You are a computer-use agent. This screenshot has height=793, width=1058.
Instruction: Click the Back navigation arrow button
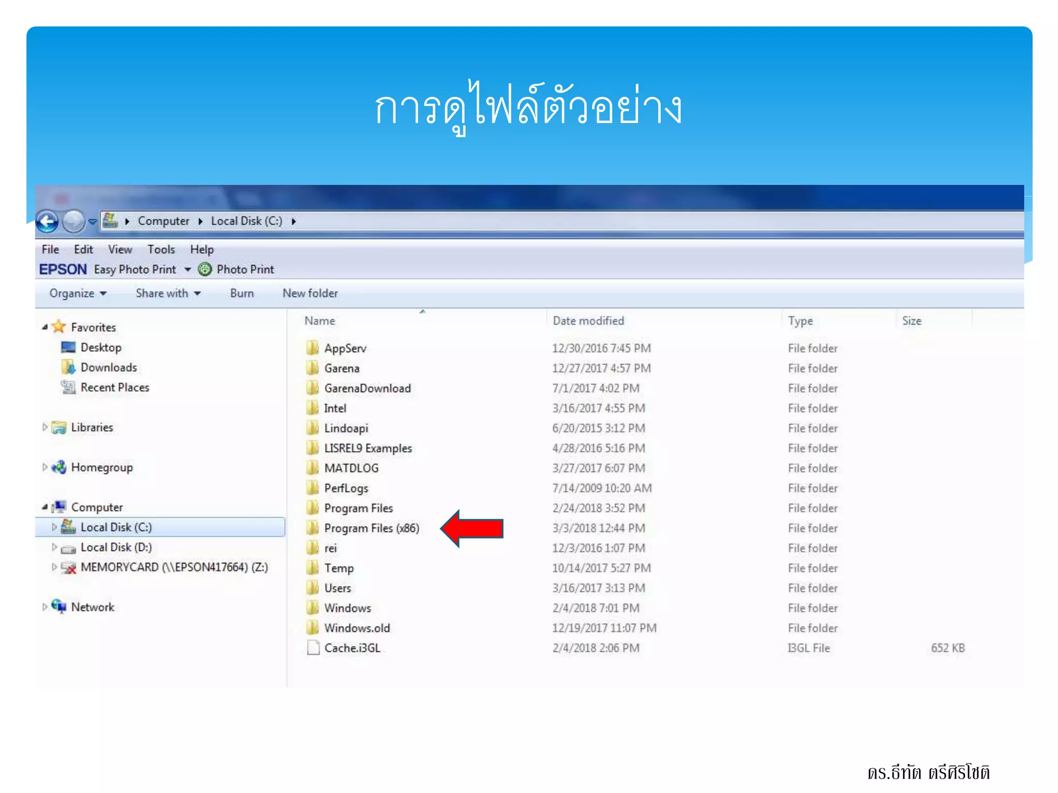48,222
